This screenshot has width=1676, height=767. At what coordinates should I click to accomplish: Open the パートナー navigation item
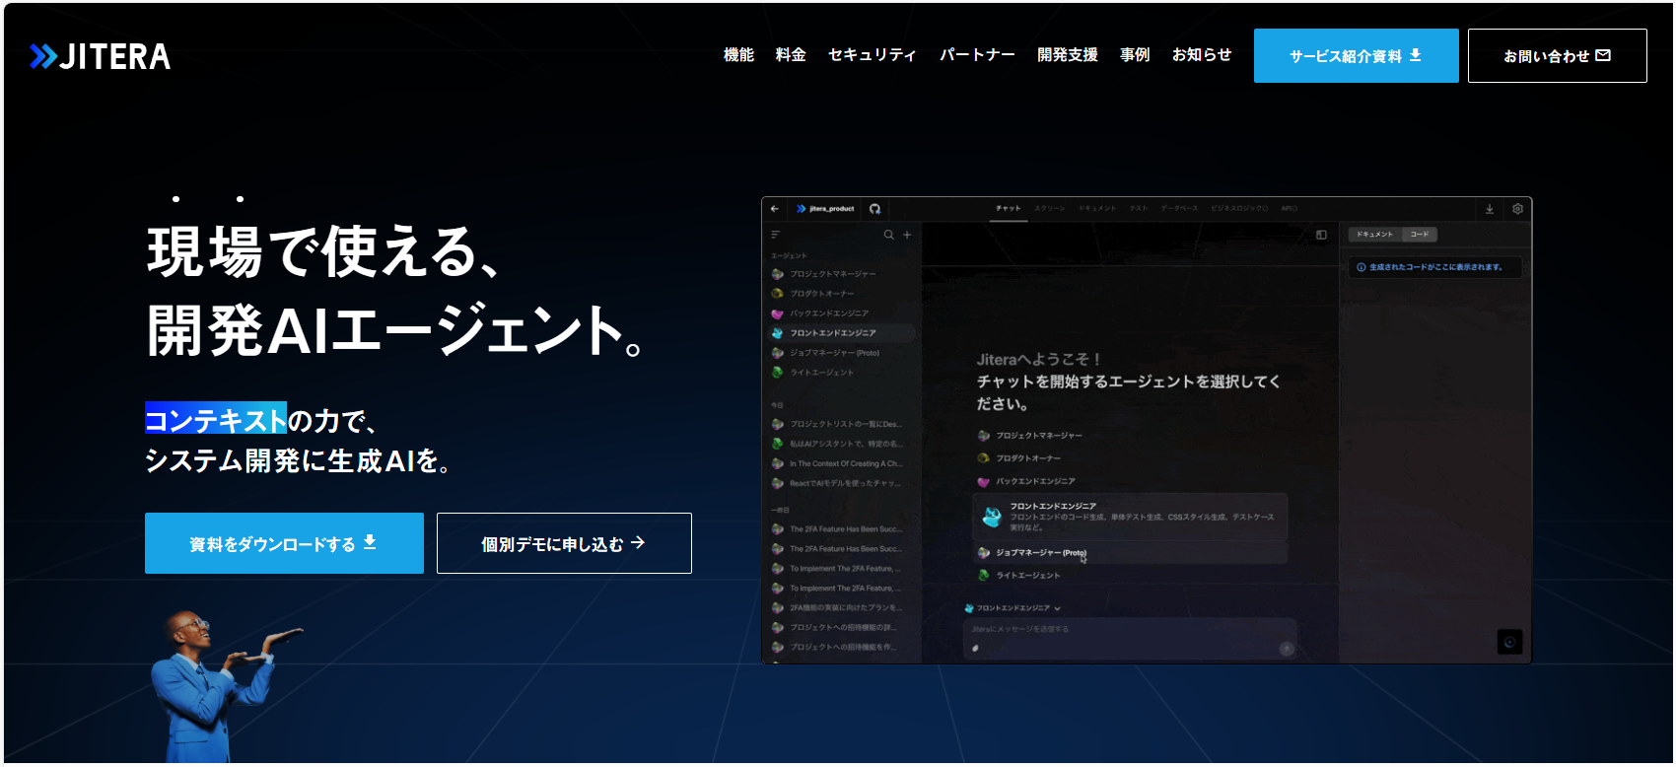[x=977, y=55]
